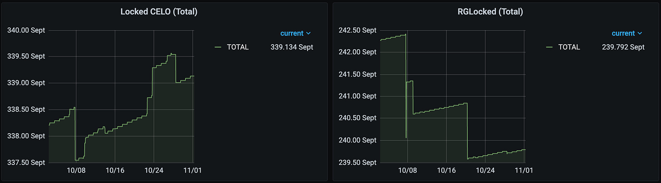Click the chevron beside current in RGLocked

pos(640,33)
